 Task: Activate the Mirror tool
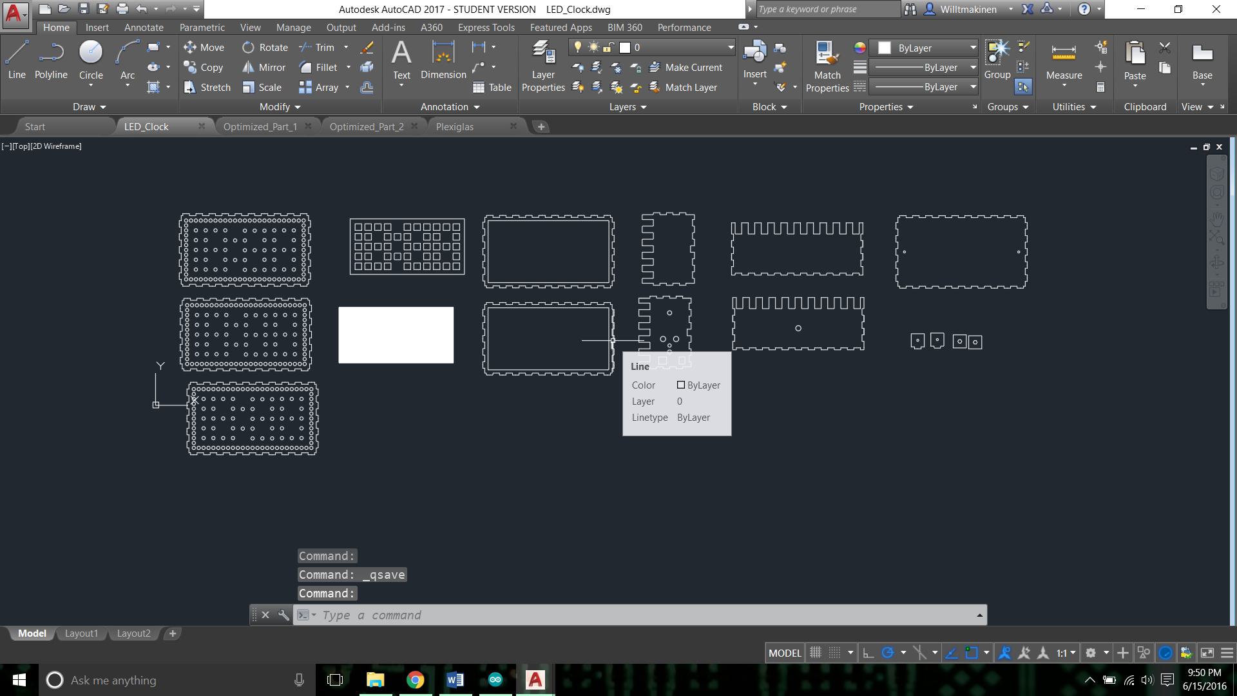pyautogui.click(x=264, y=67)
